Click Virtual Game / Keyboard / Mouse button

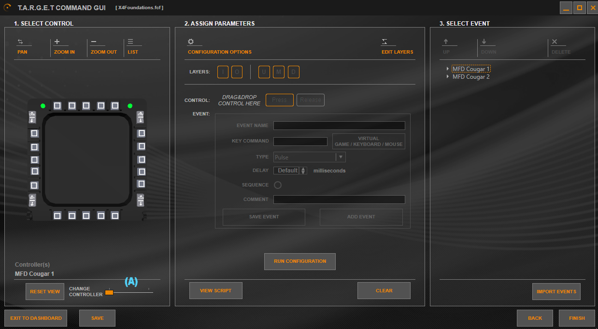(x=369, y=141)
